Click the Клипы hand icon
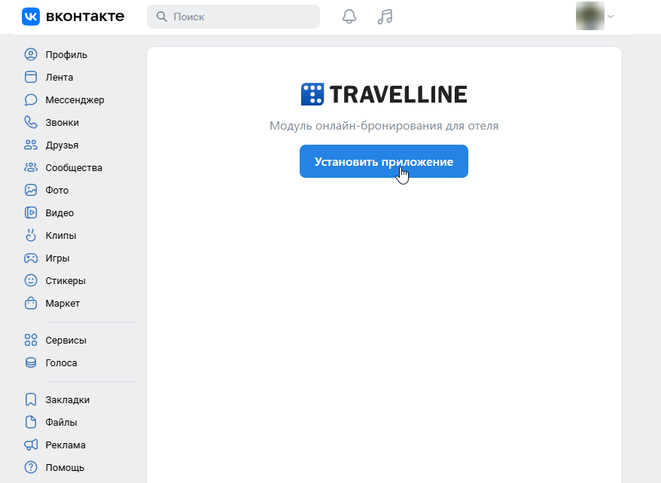The height and width of the screenshot is (483, 661). [x=31, y=235]
